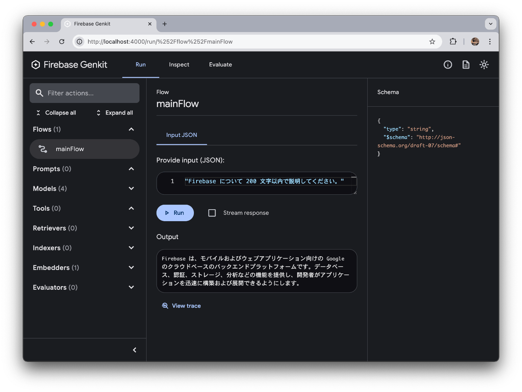Enable the Stream response checkbox
The image size is (522, 392).
(212, 213)
